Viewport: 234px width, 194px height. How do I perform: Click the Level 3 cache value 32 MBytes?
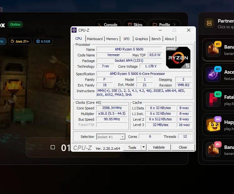click(161, 125)
